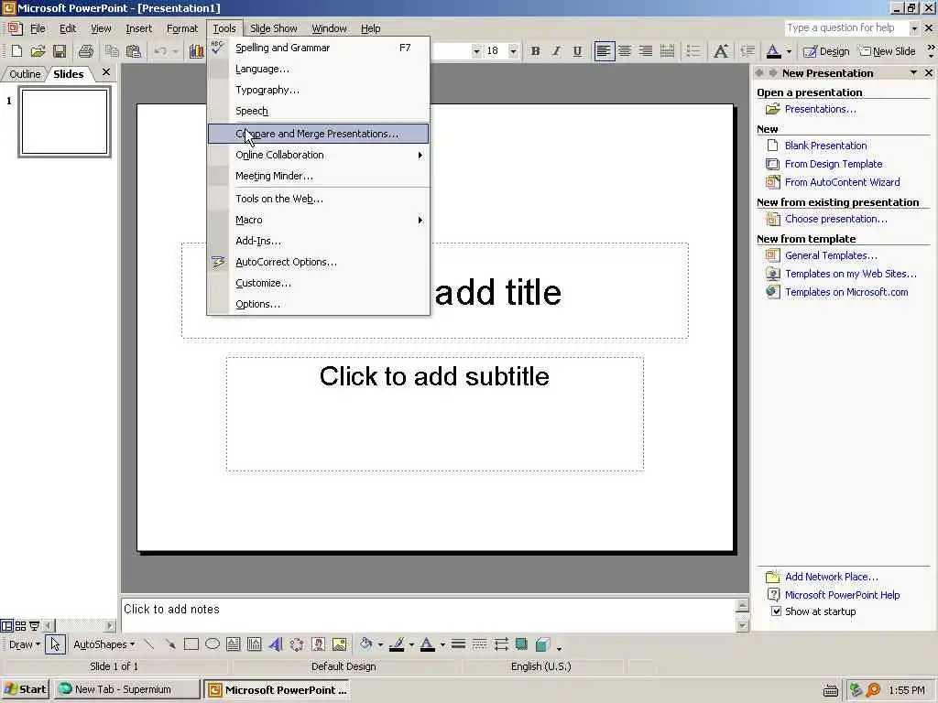Click Insert WordArt icon
Image resolution: width=938 pixels, height=703 pixels.
(275, 644)
